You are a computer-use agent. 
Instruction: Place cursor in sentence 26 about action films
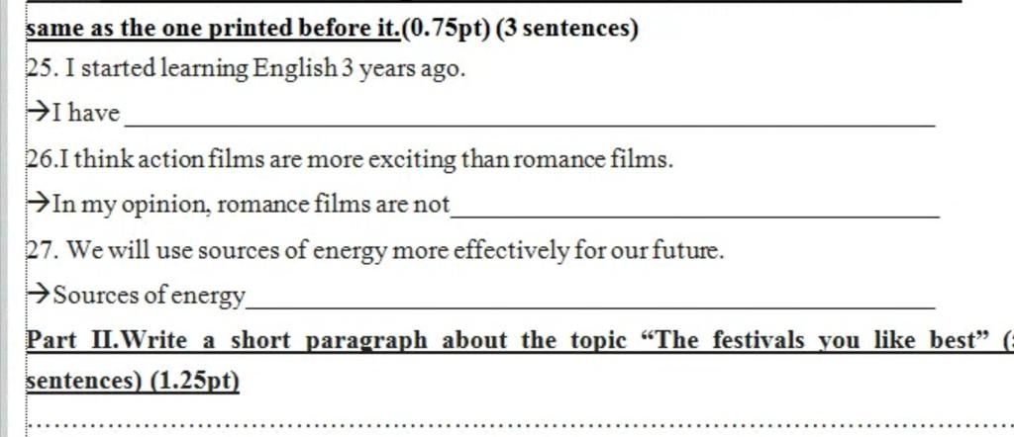coord(350,159)
